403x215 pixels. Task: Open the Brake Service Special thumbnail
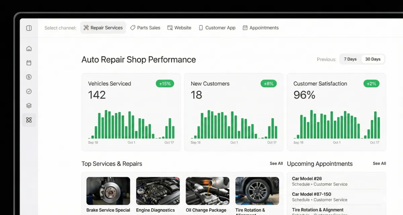pos(108,191)
